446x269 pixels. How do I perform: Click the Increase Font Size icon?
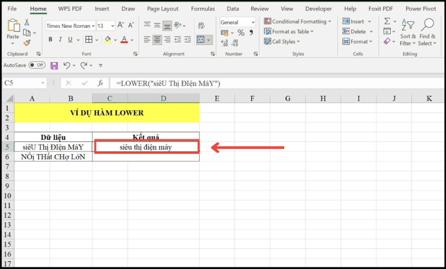coord(122,26)
